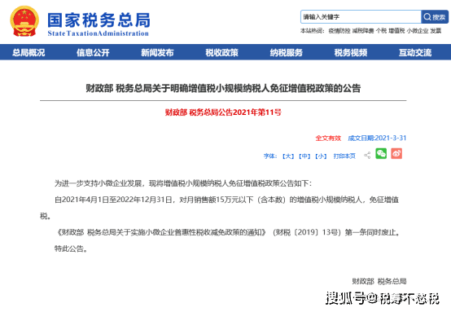Screen dimensions: 451x312
Task: Click the paragraph beginning 为进一步支持小微企业发展
Action: click(x=183, y=183)
